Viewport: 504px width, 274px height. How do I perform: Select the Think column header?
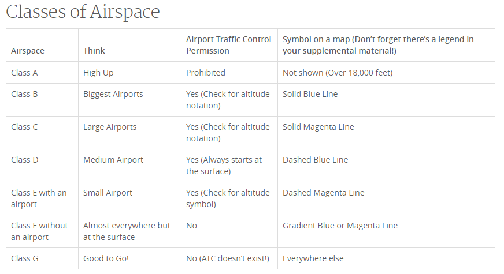point(129,45)
